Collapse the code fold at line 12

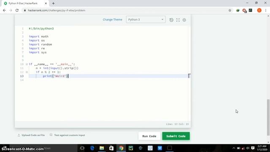coord(27,72)
